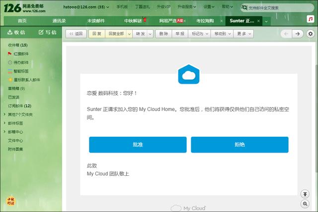Open 星标联系人邮件 starred contacts mail
This screenshot has height=212, width=318.
(x=24, y=80)
